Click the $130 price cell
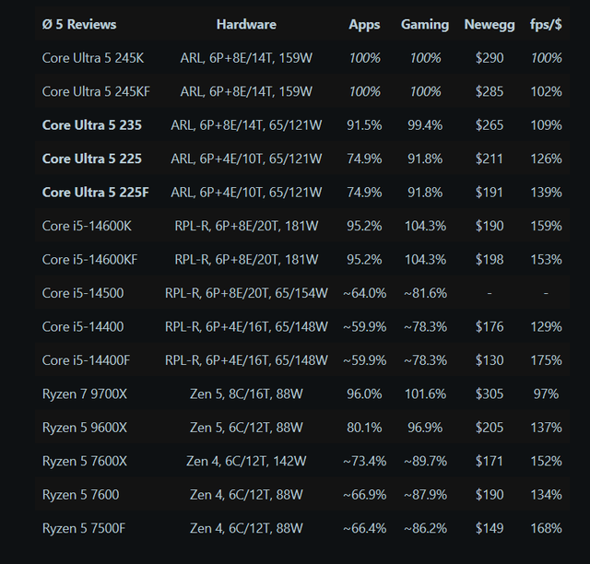This screenshot has width=590, height=564. coord(490,360)
